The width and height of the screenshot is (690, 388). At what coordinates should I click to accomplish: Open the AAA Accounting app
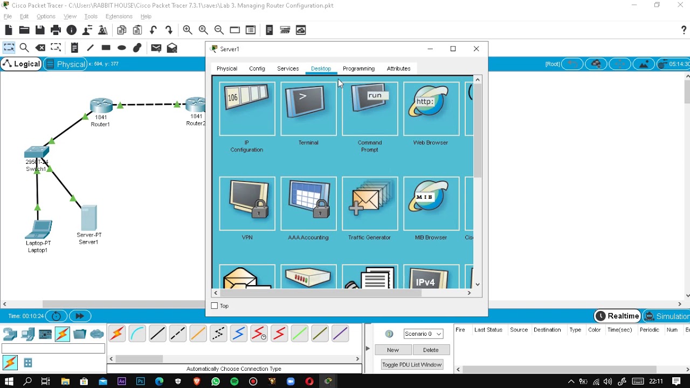coord(308,204)
